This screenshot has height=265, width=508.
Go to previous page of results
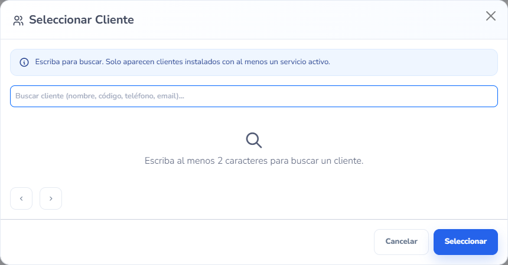(x=21, y=198)
